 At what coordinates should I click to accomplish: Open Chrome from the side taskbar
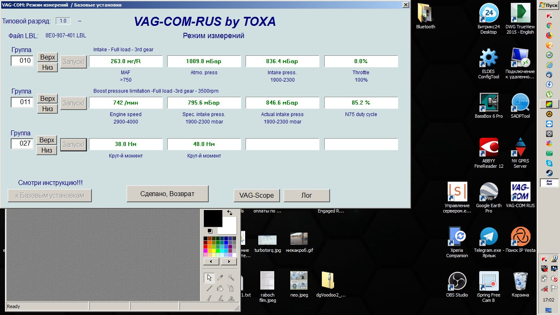point(549,25)
